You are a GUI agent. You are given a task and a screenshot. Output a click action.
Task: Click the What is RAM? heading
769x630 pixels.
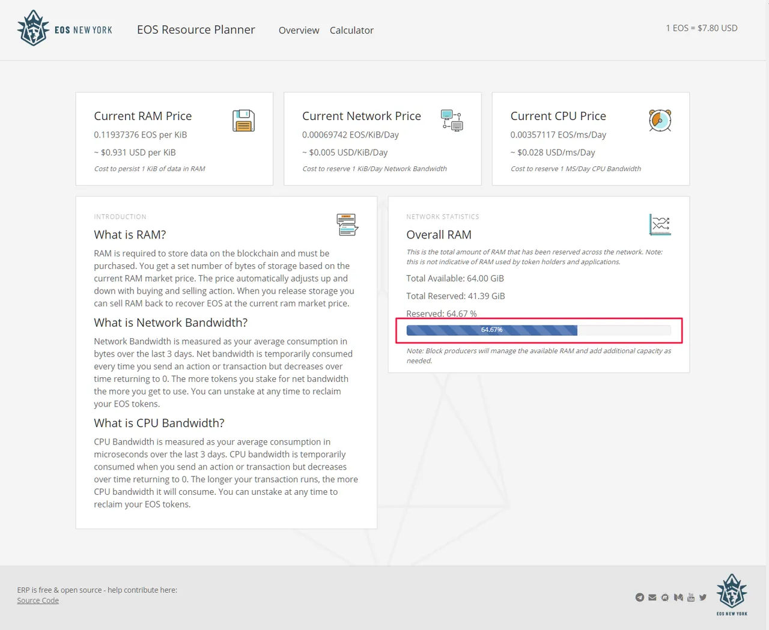[130, 235]
